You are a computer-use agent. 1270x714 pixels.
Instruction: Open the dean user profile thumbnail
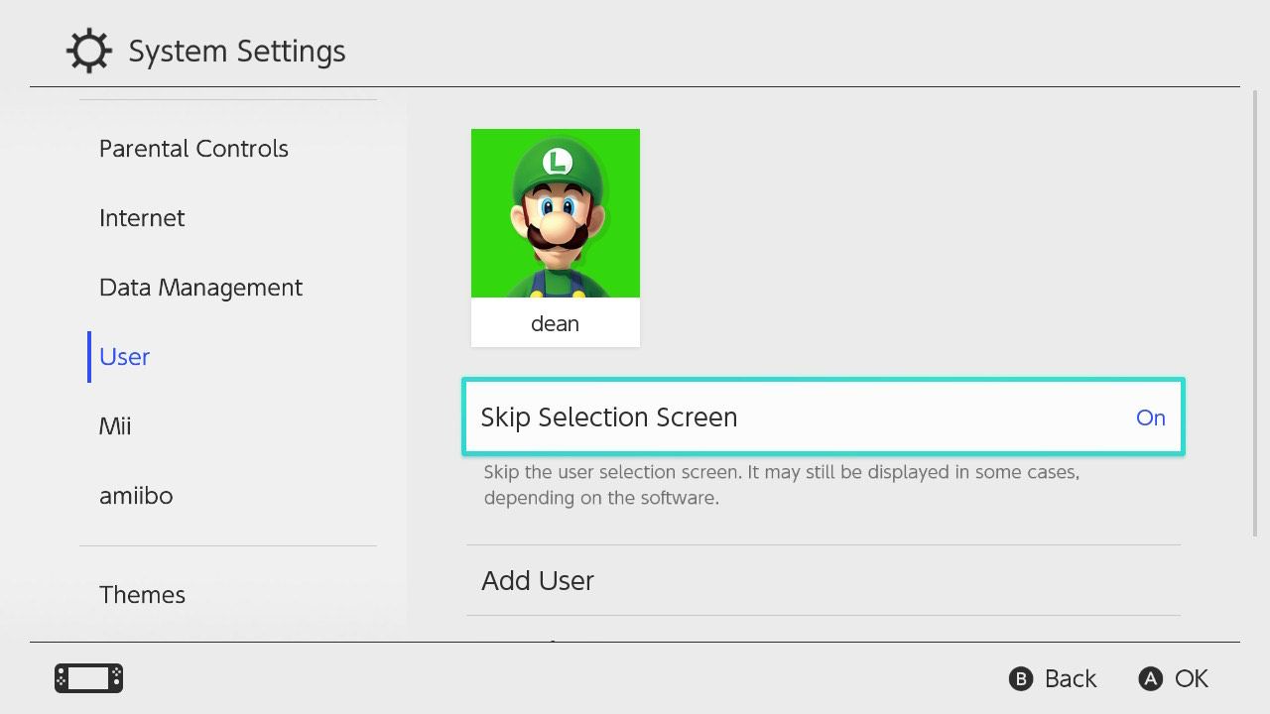555,213
